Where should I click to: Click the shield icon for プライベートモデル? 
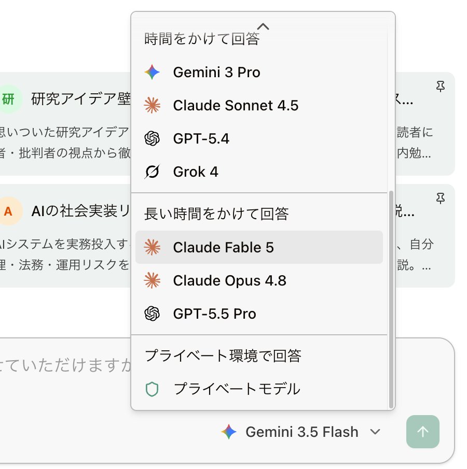(152, 389)
